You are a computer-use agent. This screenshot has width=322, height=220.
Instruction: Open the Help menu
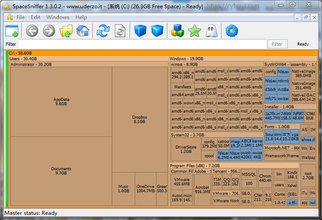tap(81, 17)
